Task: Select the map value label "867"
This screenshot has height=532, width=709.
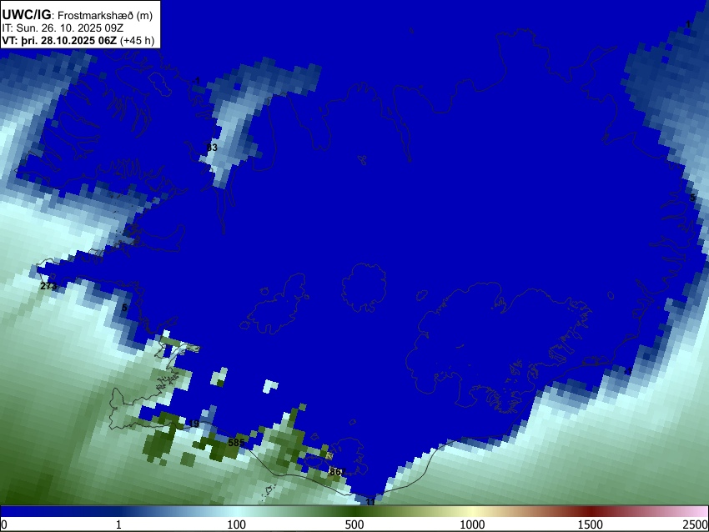Action: pyautogui.click(x=337, y=472)
